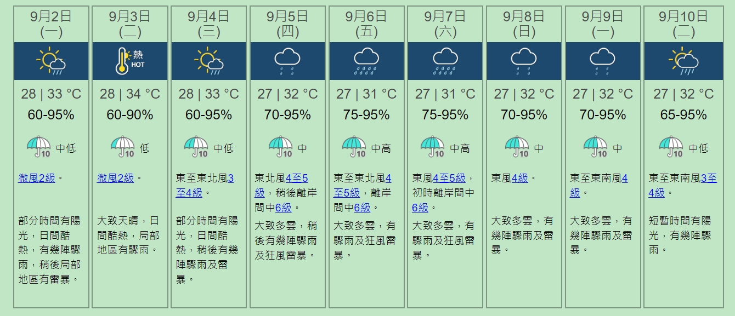Viewport: 735px width, 316px height.
Task: Click the 6級 wind link under 9月6日
Action: [x=362, y=208]
